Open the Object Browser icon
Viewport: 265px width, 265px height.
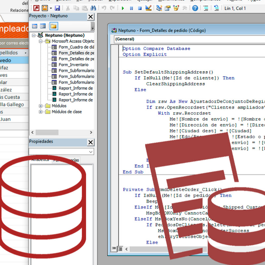(176, 8)
